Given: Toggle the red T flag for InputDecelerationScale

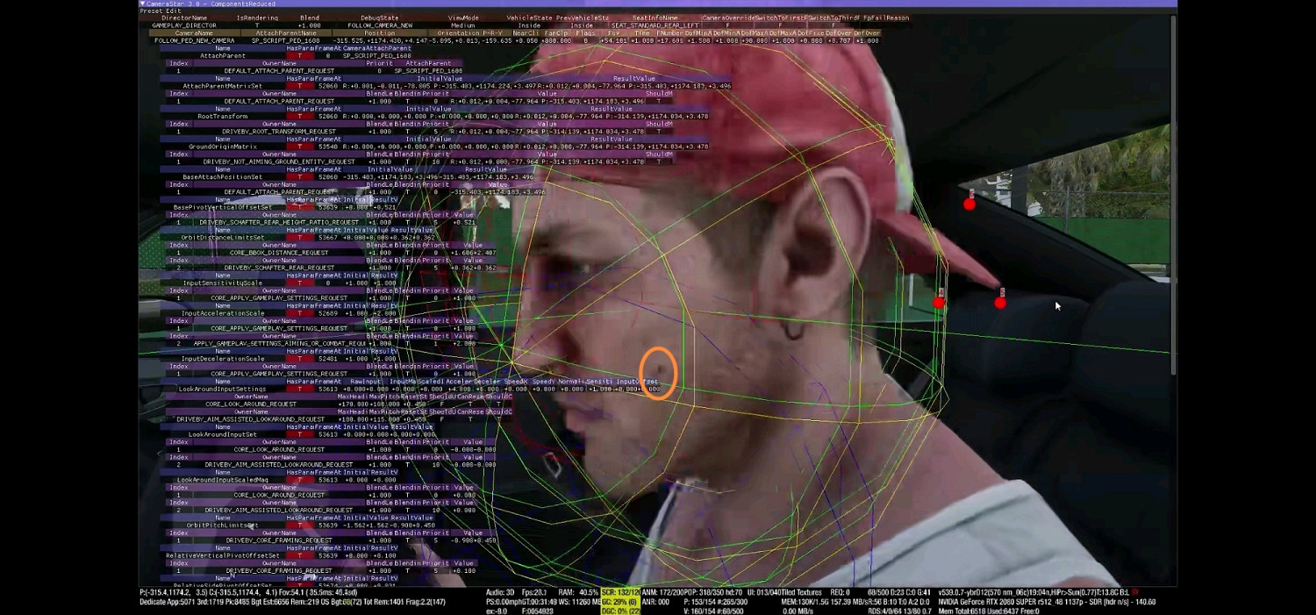Looking at the screenshot, I should click(299, 358).
